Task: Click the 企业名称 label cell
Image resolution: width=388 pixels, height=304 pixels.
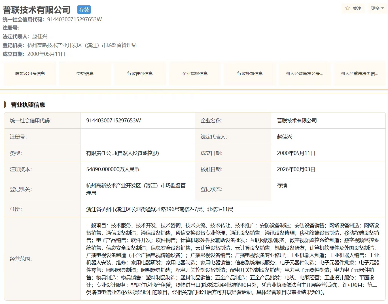Action: (x=233, y=120)
